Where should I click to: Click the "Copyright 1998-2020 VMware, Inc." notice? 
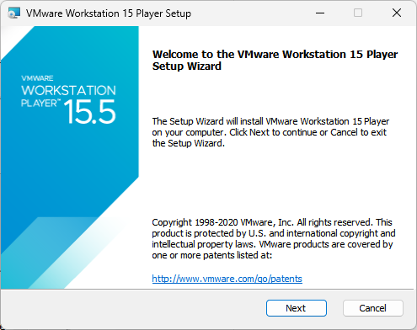[x=274, y=238]
